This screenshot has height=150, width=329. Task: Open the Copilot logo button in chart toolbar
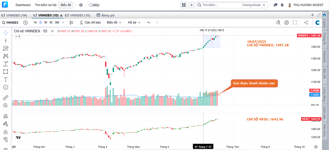point(318,23)
